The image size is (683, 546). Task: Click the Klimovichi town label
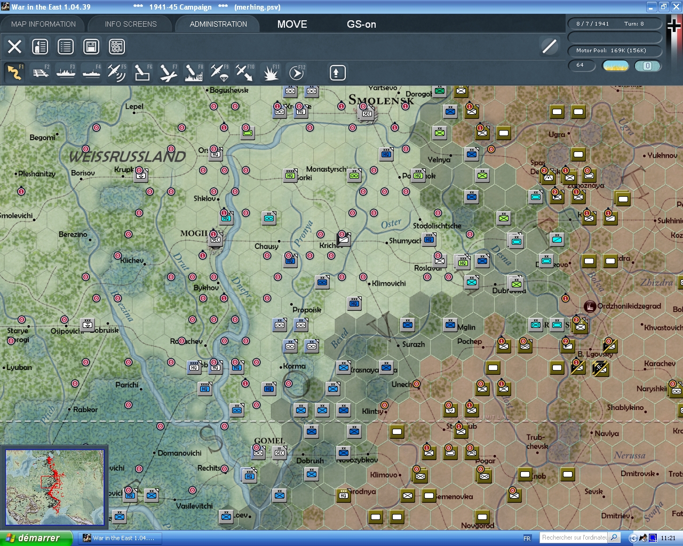coord(389,283)
